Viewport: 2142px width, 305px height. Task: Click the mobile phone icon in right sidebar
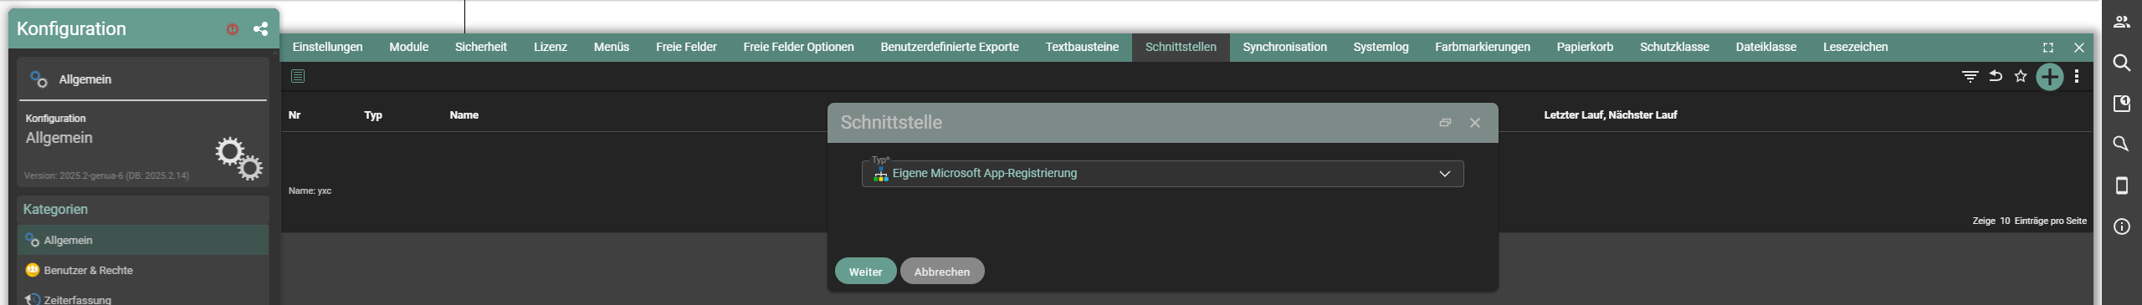click(x=2122, y=186)
